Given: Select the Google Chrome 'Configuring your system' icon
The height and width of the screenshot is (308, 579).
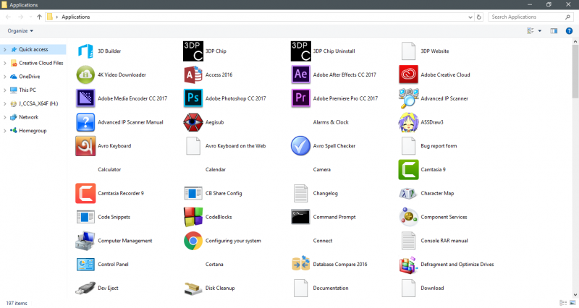Looking at the screenshot, I should click(193, 241).
